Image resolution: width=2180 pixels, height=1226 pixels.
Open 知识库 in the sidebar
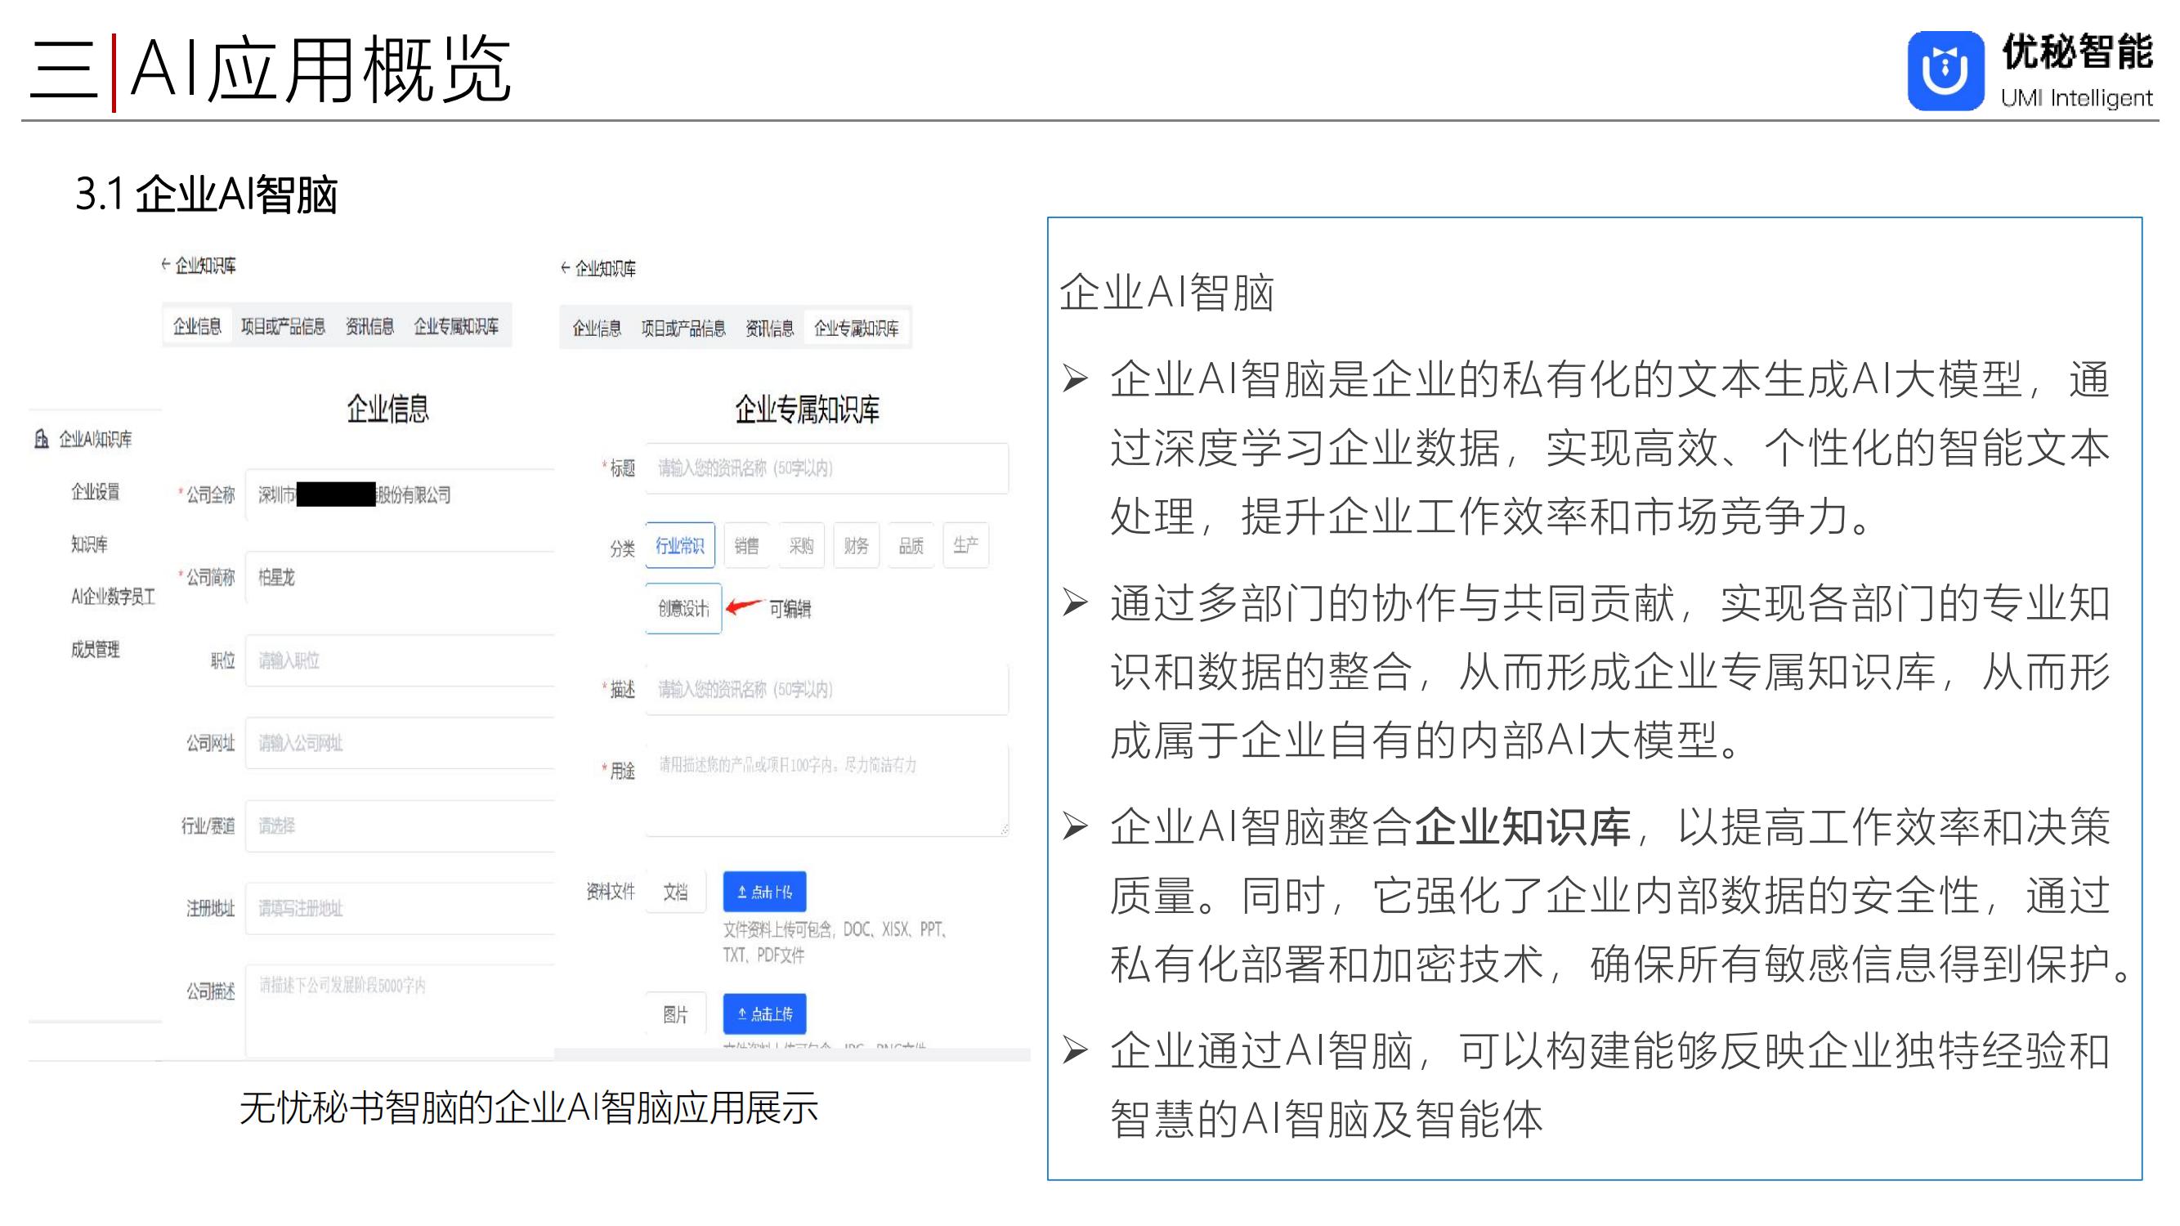pyautogui.click(x=89, y=544)
